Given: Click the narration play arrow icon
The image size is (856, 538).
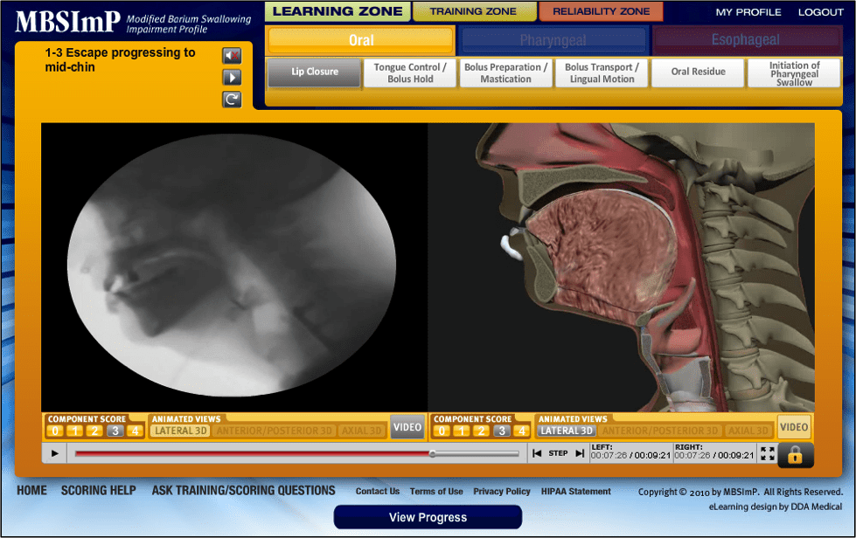Looking at the screenshot, I should coord(232,77).
